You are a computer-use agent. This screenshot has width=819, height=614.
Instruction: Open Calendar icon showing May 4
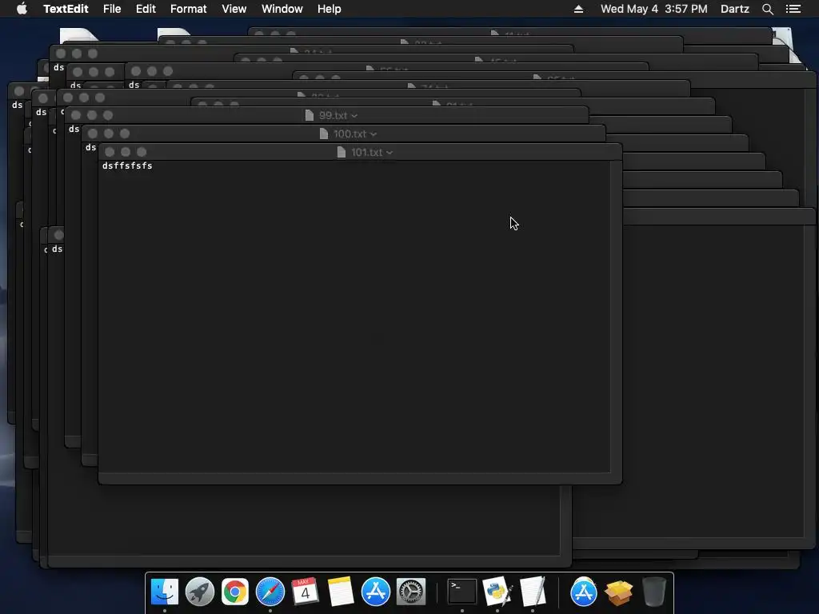click(305, 592)
